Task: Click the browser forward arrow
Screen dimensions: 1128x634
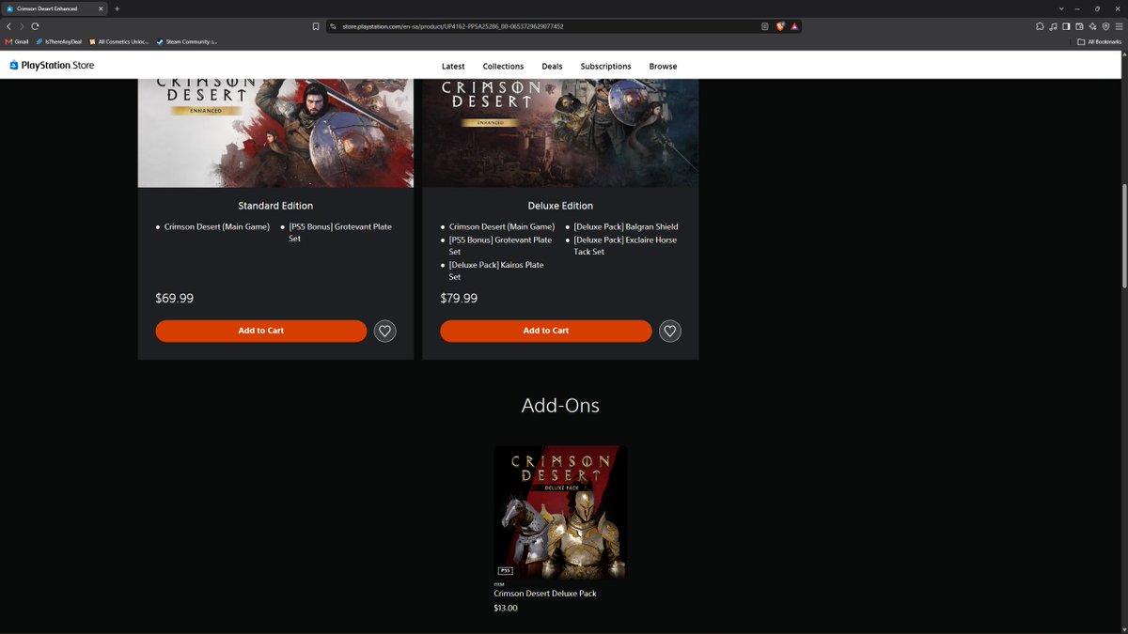Action: tap(22, 26)
